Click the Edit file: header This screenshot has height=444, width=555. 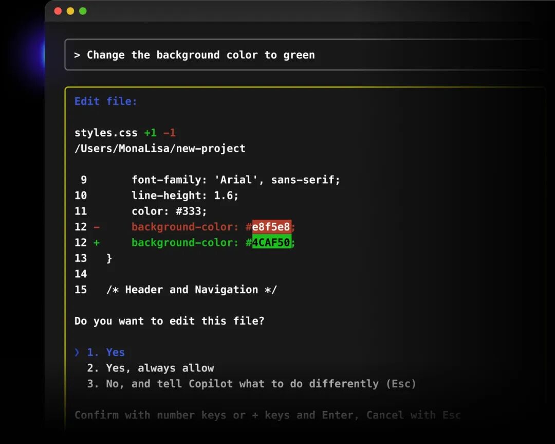(105, 101)
